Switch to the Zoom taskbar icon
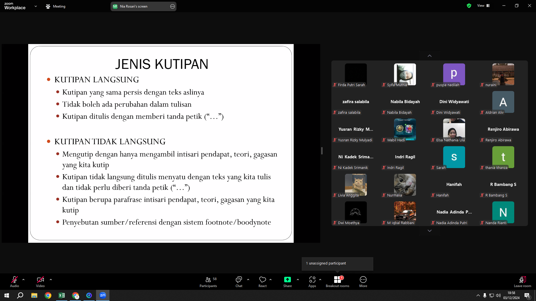536x301 pixels. click(103, 295)
